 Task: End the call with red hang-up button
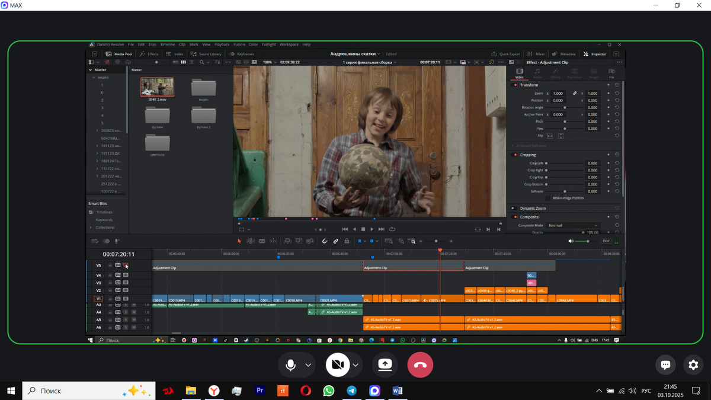(420, 365)
